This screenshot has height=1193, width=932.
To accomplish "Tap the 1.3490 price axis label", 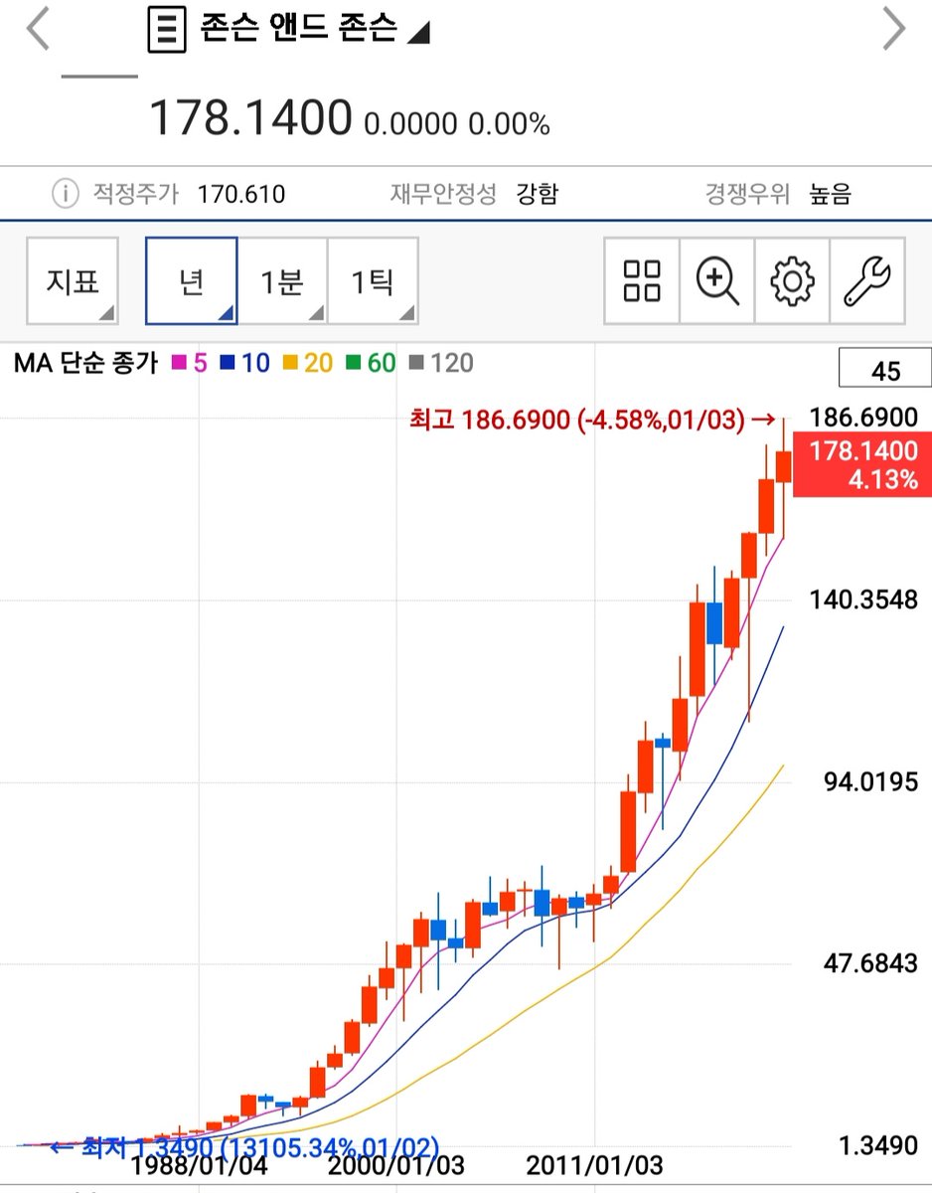I will [x=877, y=1146].
